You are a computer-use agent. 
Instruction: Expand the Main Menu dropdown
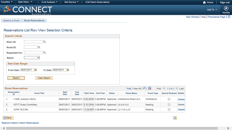pos(25,2)
